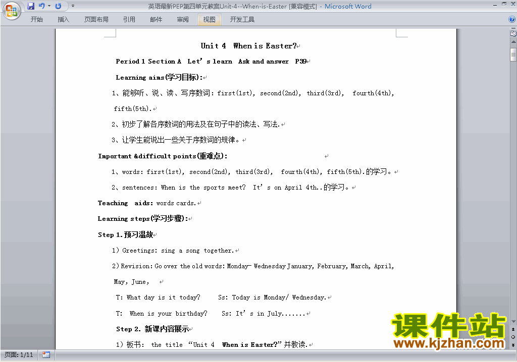The height and width of the screenshot is (362, 517).
Task: Click the line "fifth(5th)."
Action: pyautogui.click(x=133, y=109)
